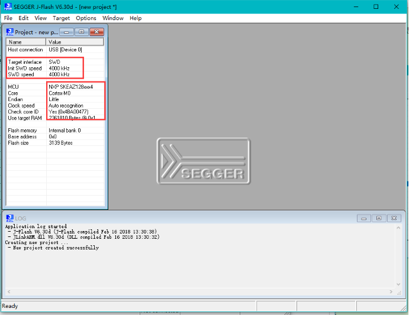Click 'Application log started' log line
The width and height of the screenshot is (409, 315).
[36, 226]
